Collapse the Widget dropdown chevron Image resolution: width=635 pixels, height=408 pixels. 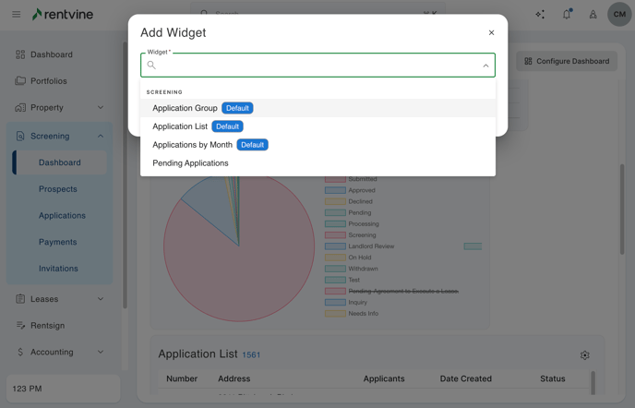click(485, 66)
